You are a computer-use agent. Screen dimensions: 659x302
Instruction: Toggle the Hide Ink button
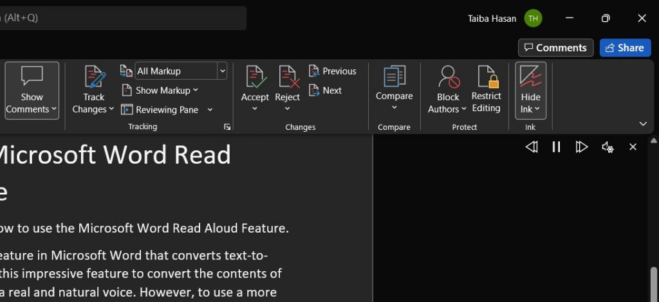coord(531,90)
